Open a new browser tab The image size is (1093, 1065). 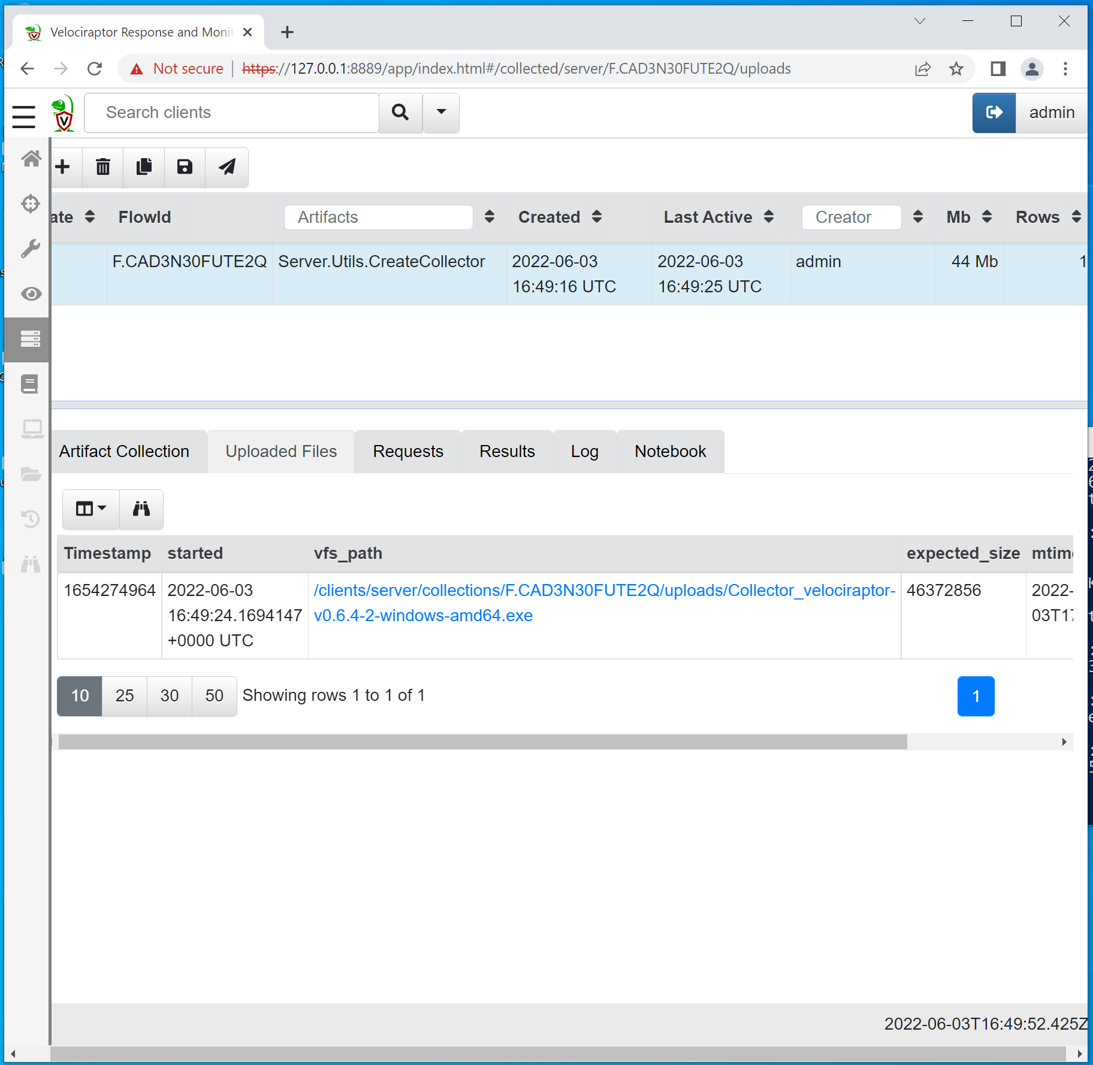pos(287,32)
